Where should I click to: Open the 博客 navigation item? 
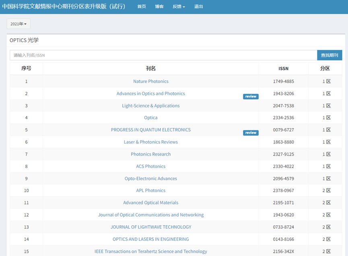[x=159, y=7]
